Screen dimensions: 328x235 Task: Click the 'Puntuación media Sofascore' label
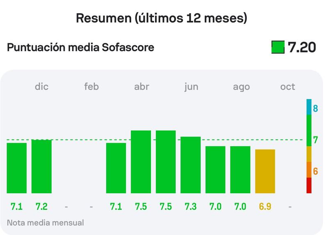coord(80,47)
